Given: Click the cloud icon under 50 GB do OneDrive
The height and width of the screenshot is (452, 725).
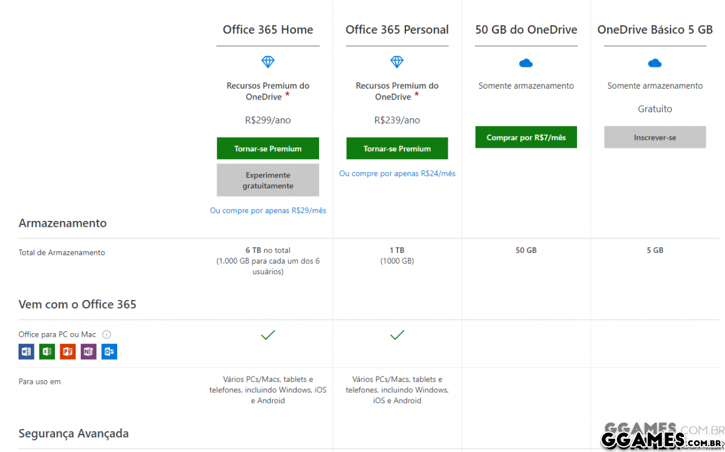Looking at the screenshot, I should (526, 63).
